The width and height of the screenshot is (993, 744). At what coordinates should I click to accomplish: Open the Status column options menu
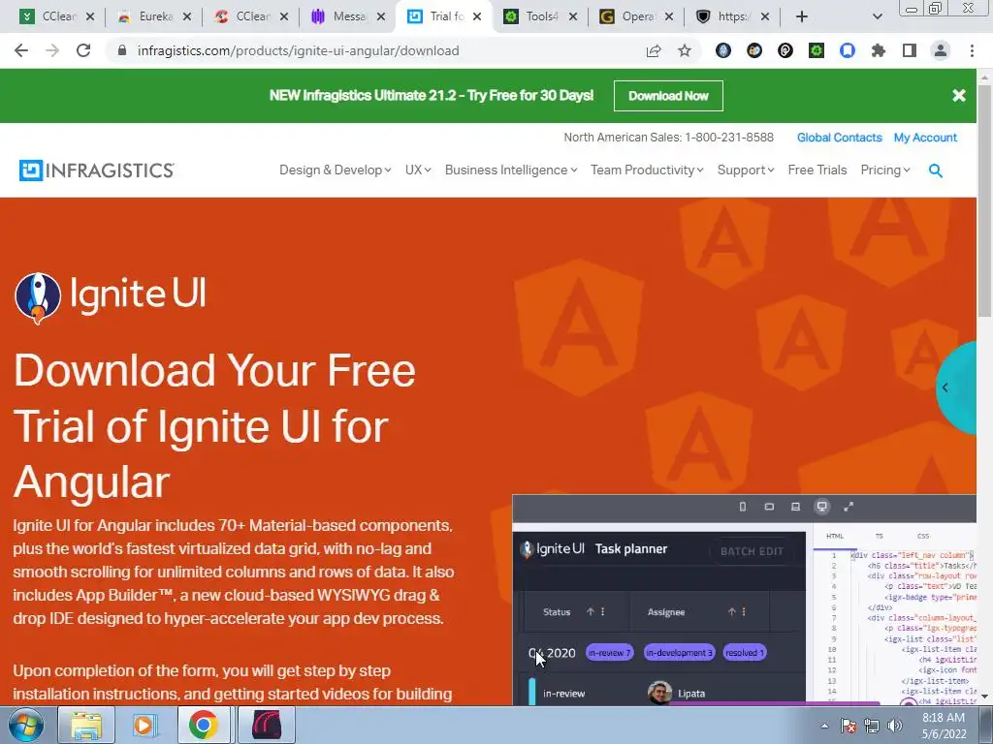pos(603,612)
